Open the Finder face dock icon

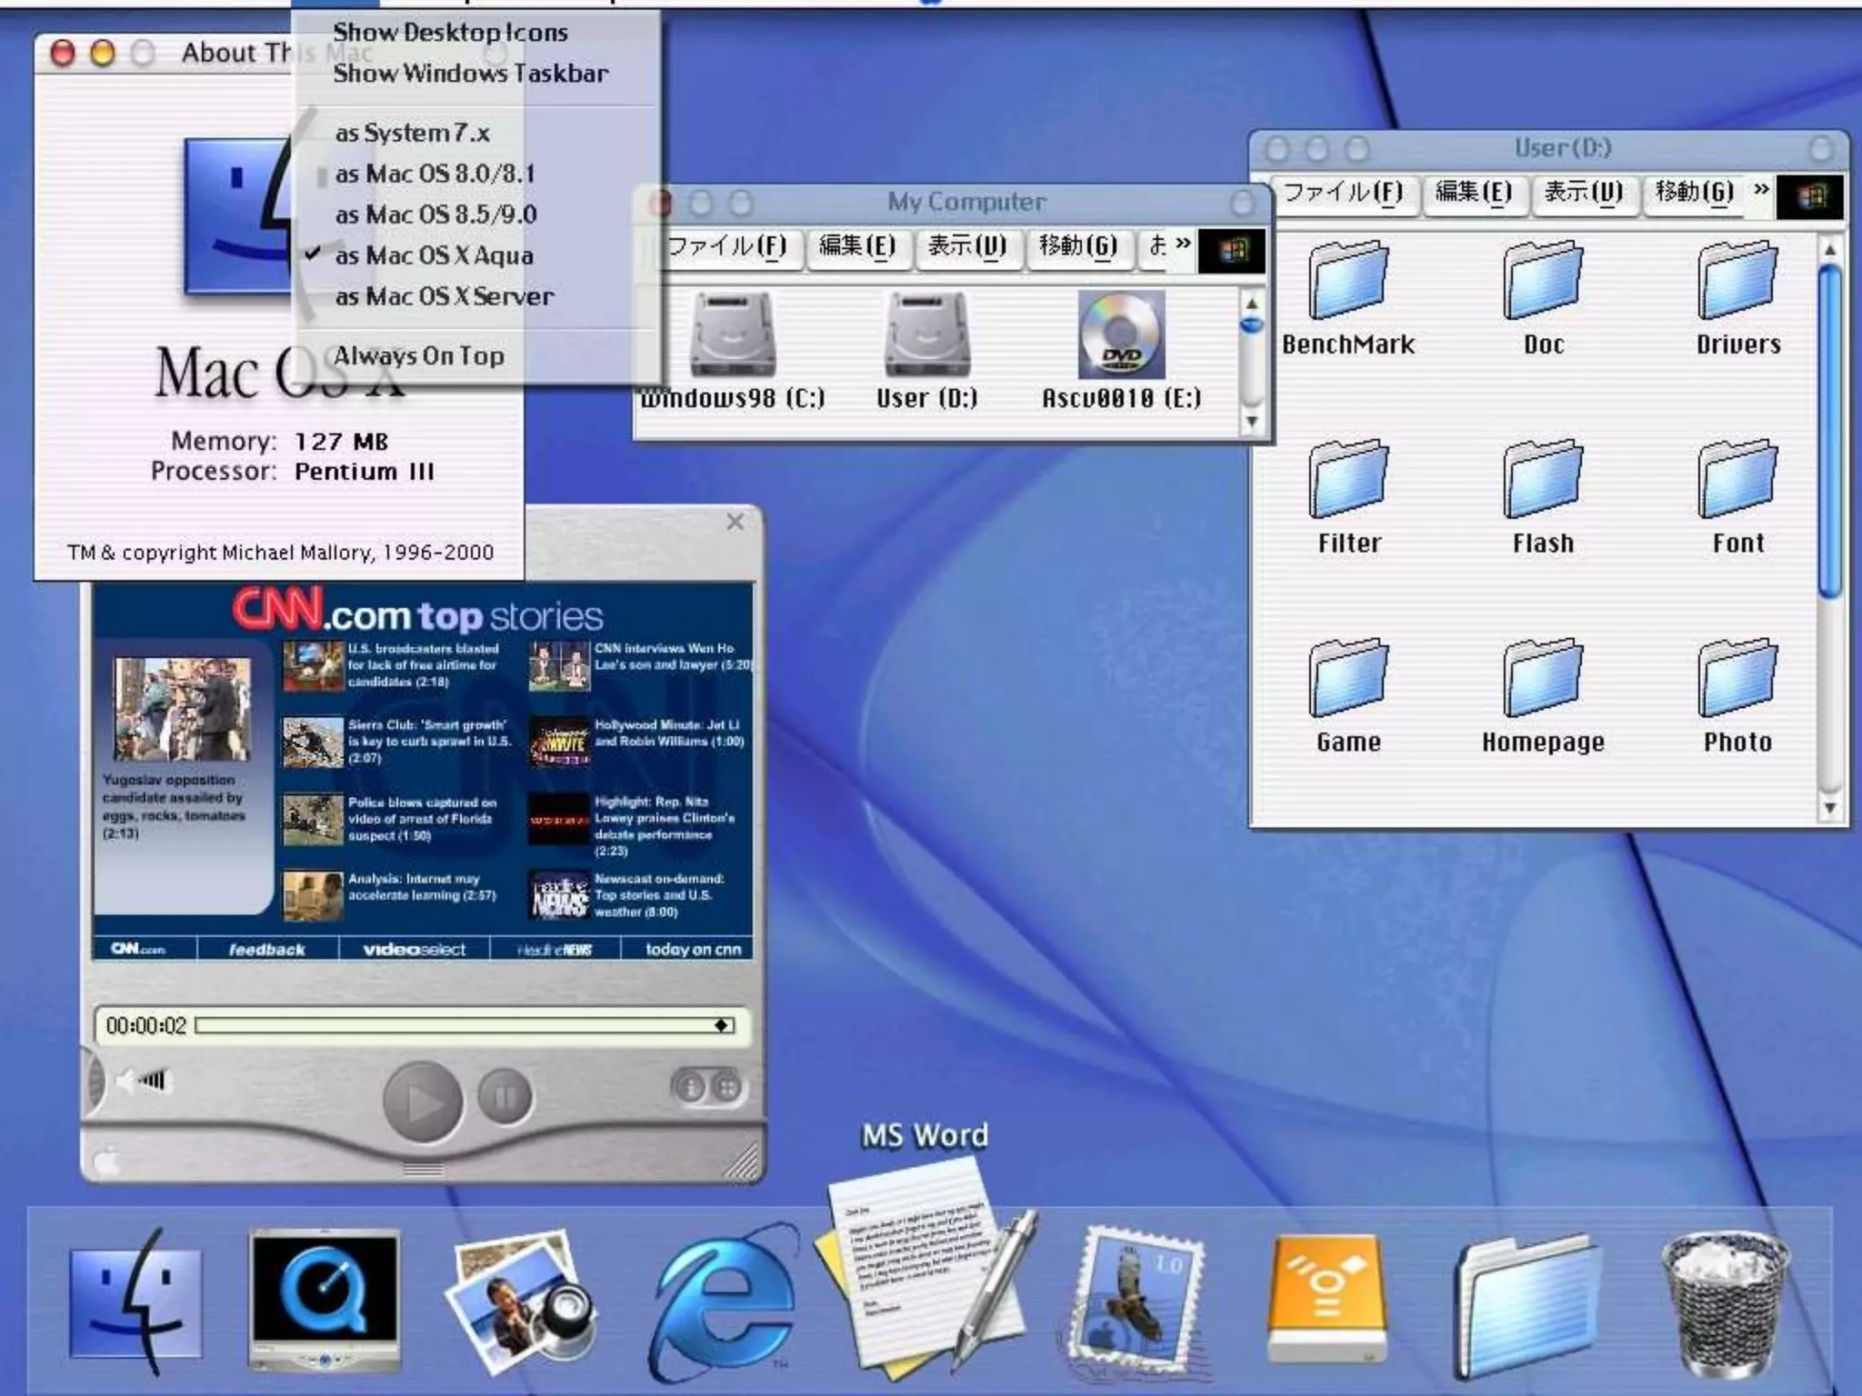pos(135,1301)
